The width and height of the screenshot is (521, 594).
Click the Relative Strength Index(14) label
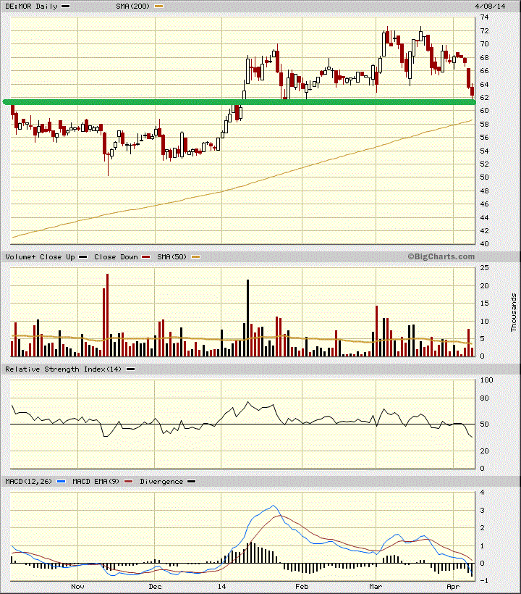click(x=63, y=369)
